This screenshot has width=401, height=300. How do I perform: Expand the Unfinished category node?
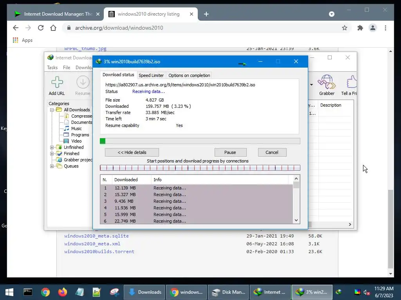(x=52, y=147)
